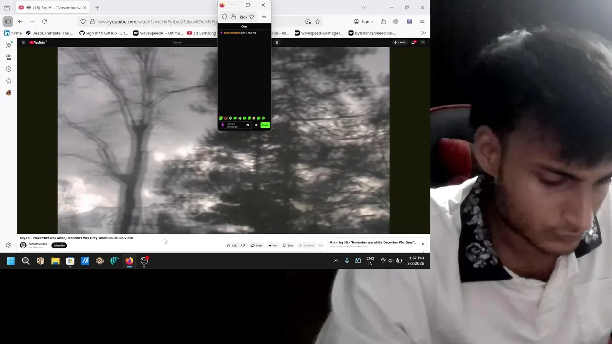Viewport: 612px width, 344px height.
Task: Open Windows Start menu
Action: pos(11,261)
